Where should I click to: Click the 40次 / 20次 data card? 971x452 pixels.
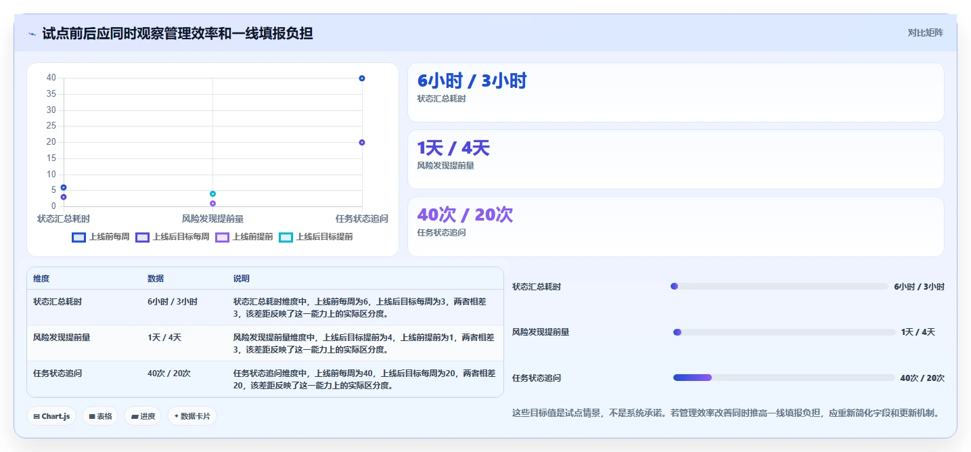675,226
